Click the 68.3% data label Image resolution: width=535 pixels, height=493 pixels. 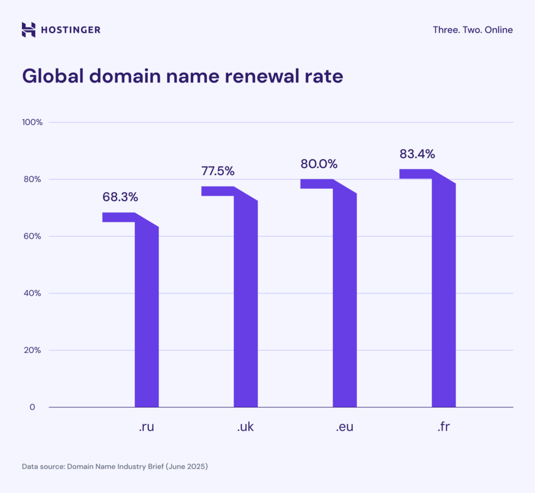point(120,198)
